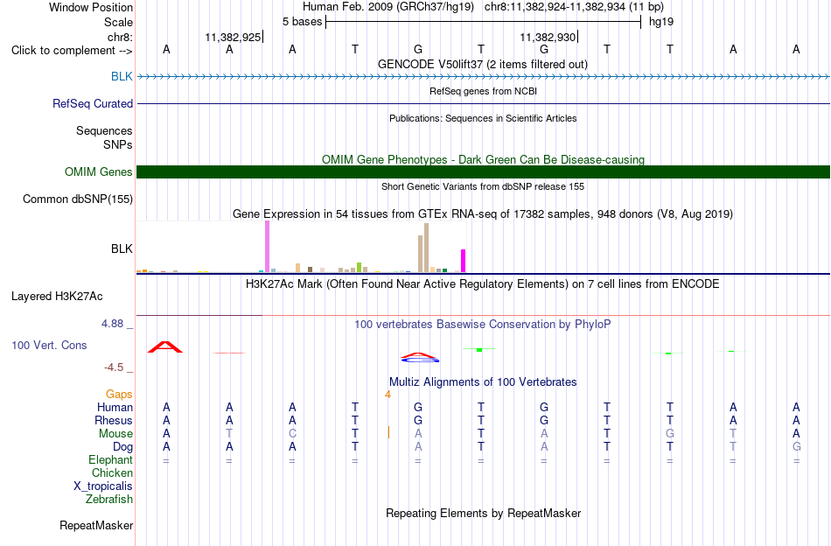Click the Chicken species label
The height and width of the screenshot is (546, 831).
tap(112, 472)
